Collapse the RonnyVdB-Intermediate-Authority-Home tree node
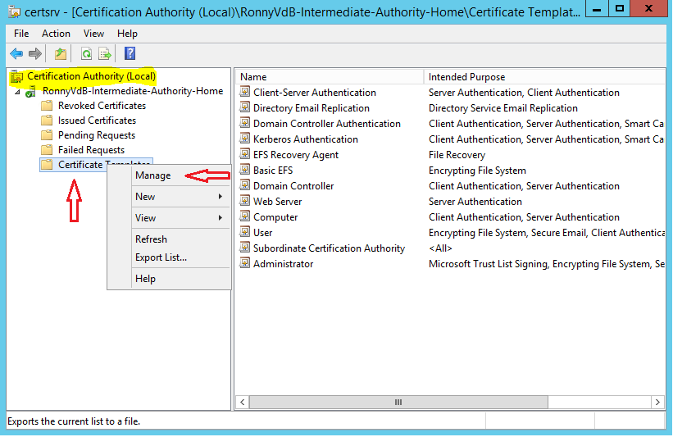The width and height of the screenshot is (673, 437). point(17,92)
